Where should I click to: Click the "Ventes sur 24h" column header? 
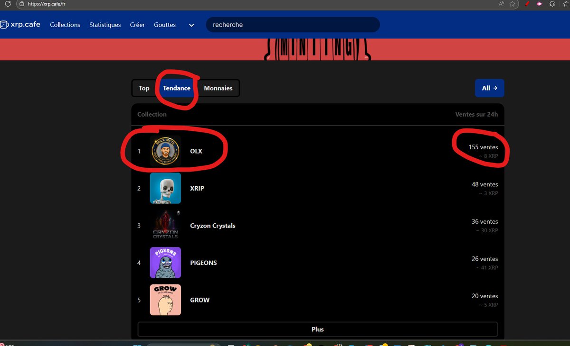(x=476, y=114)
